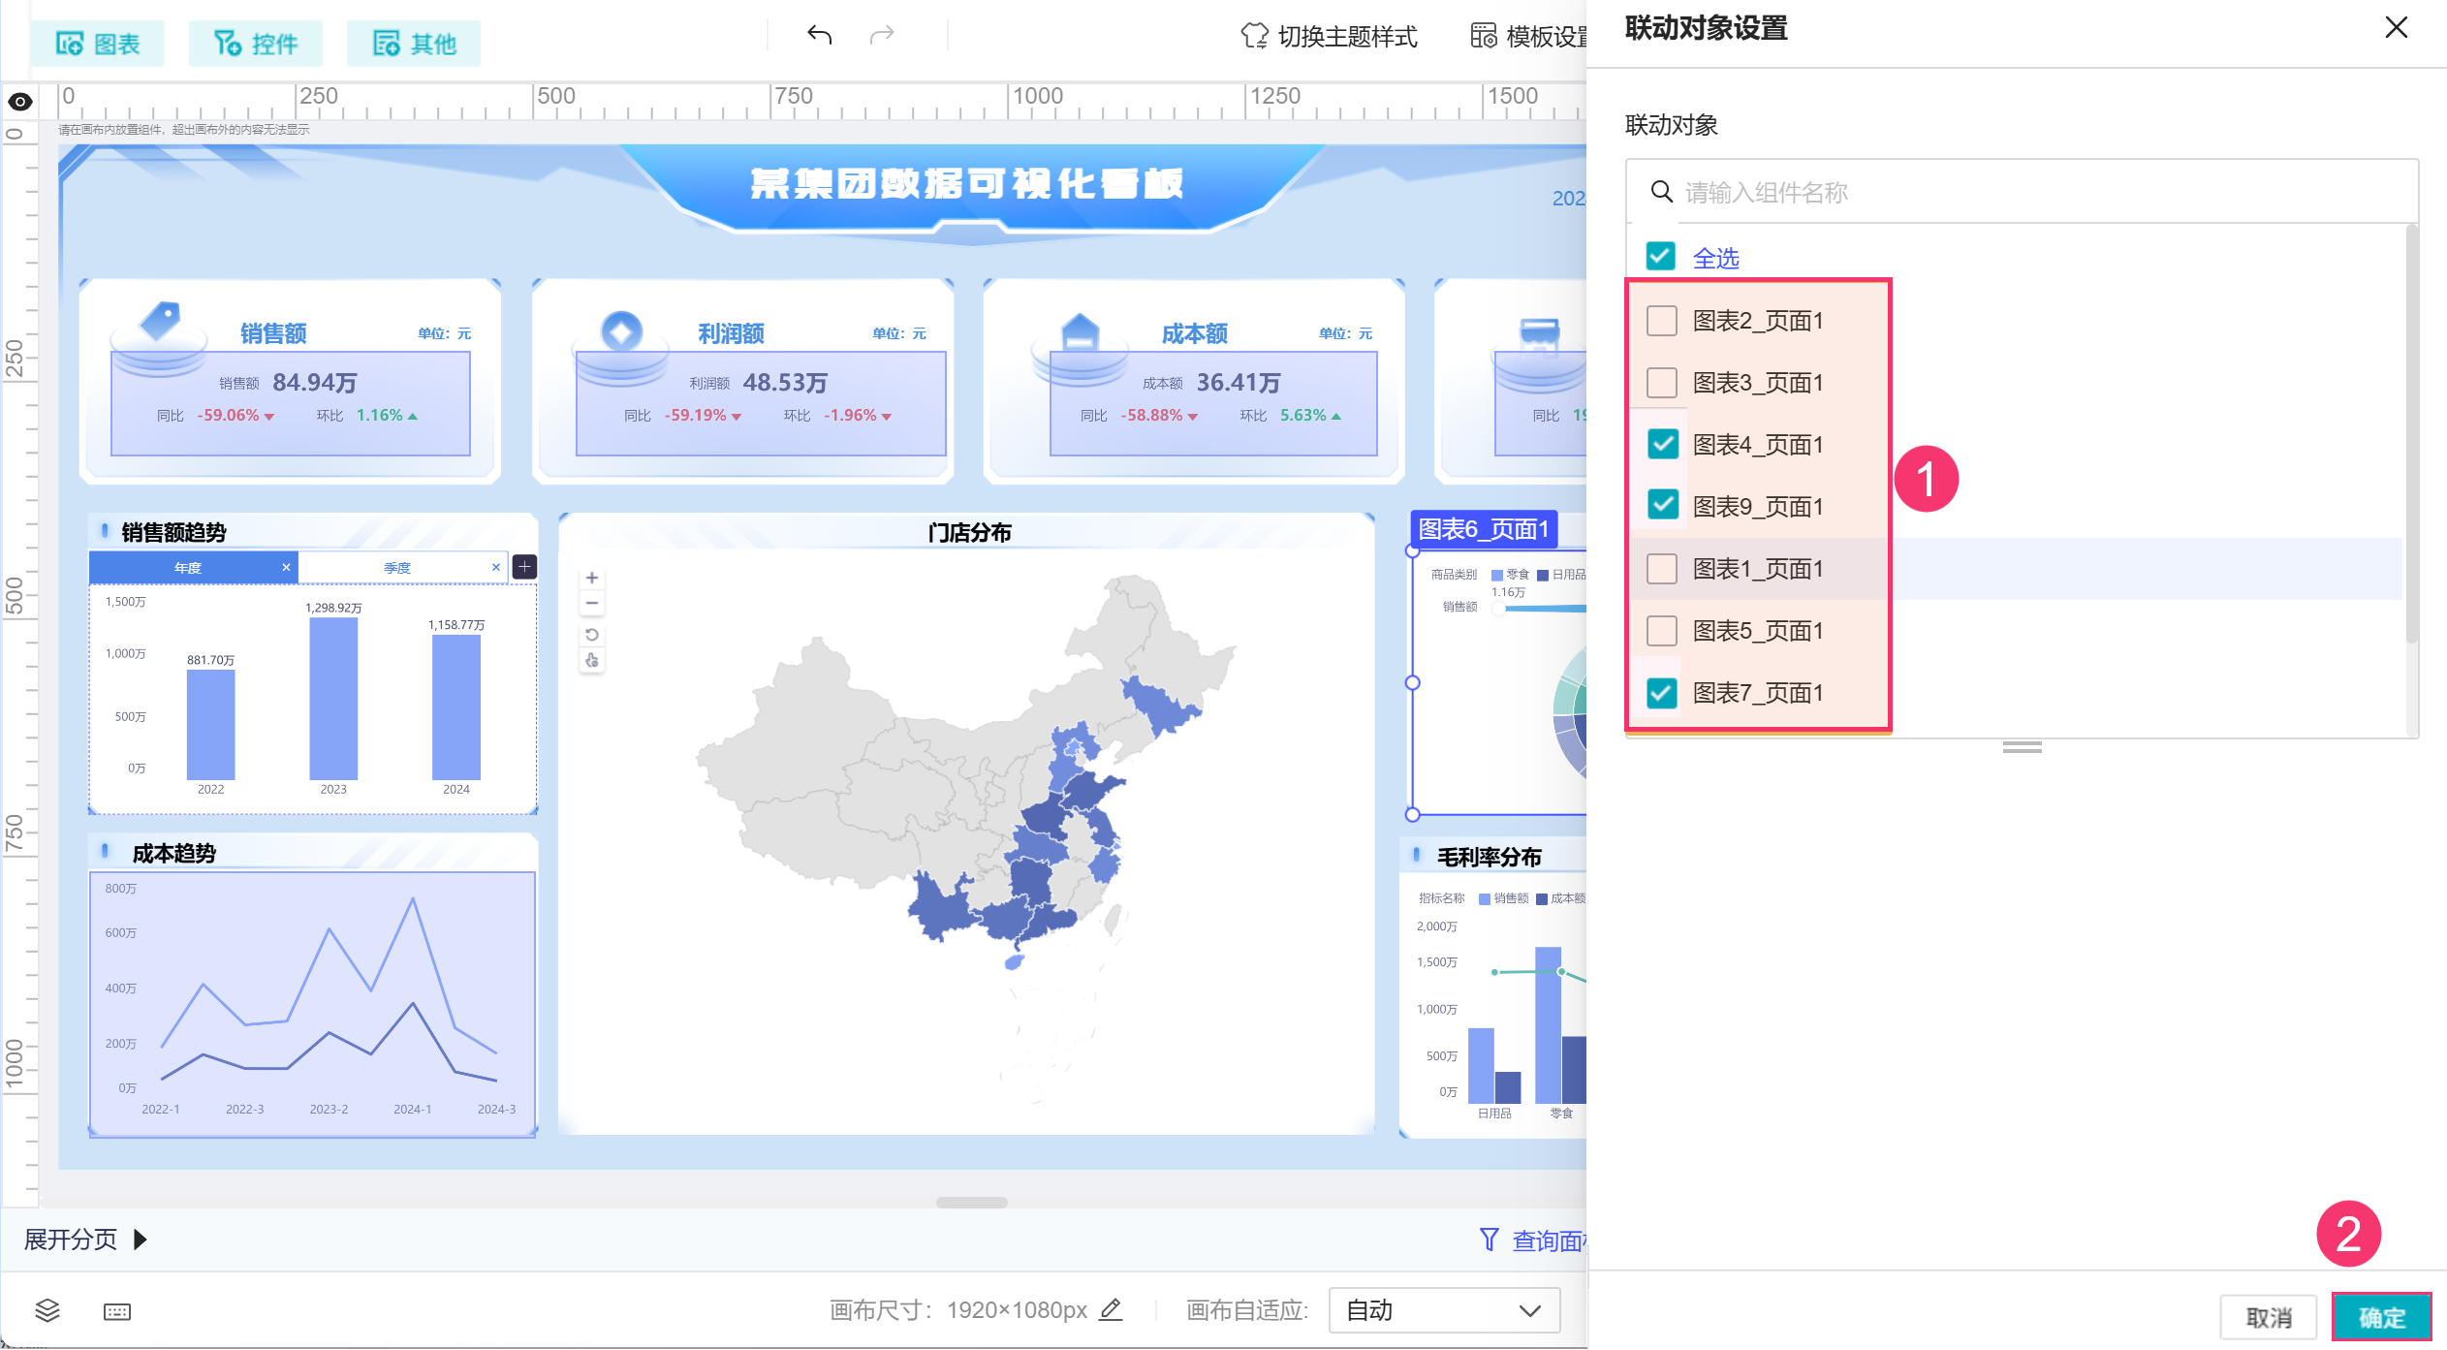Expand the 展开分页 pagination arrow
The image size is (2447, 1350).
pos(141,1240)
